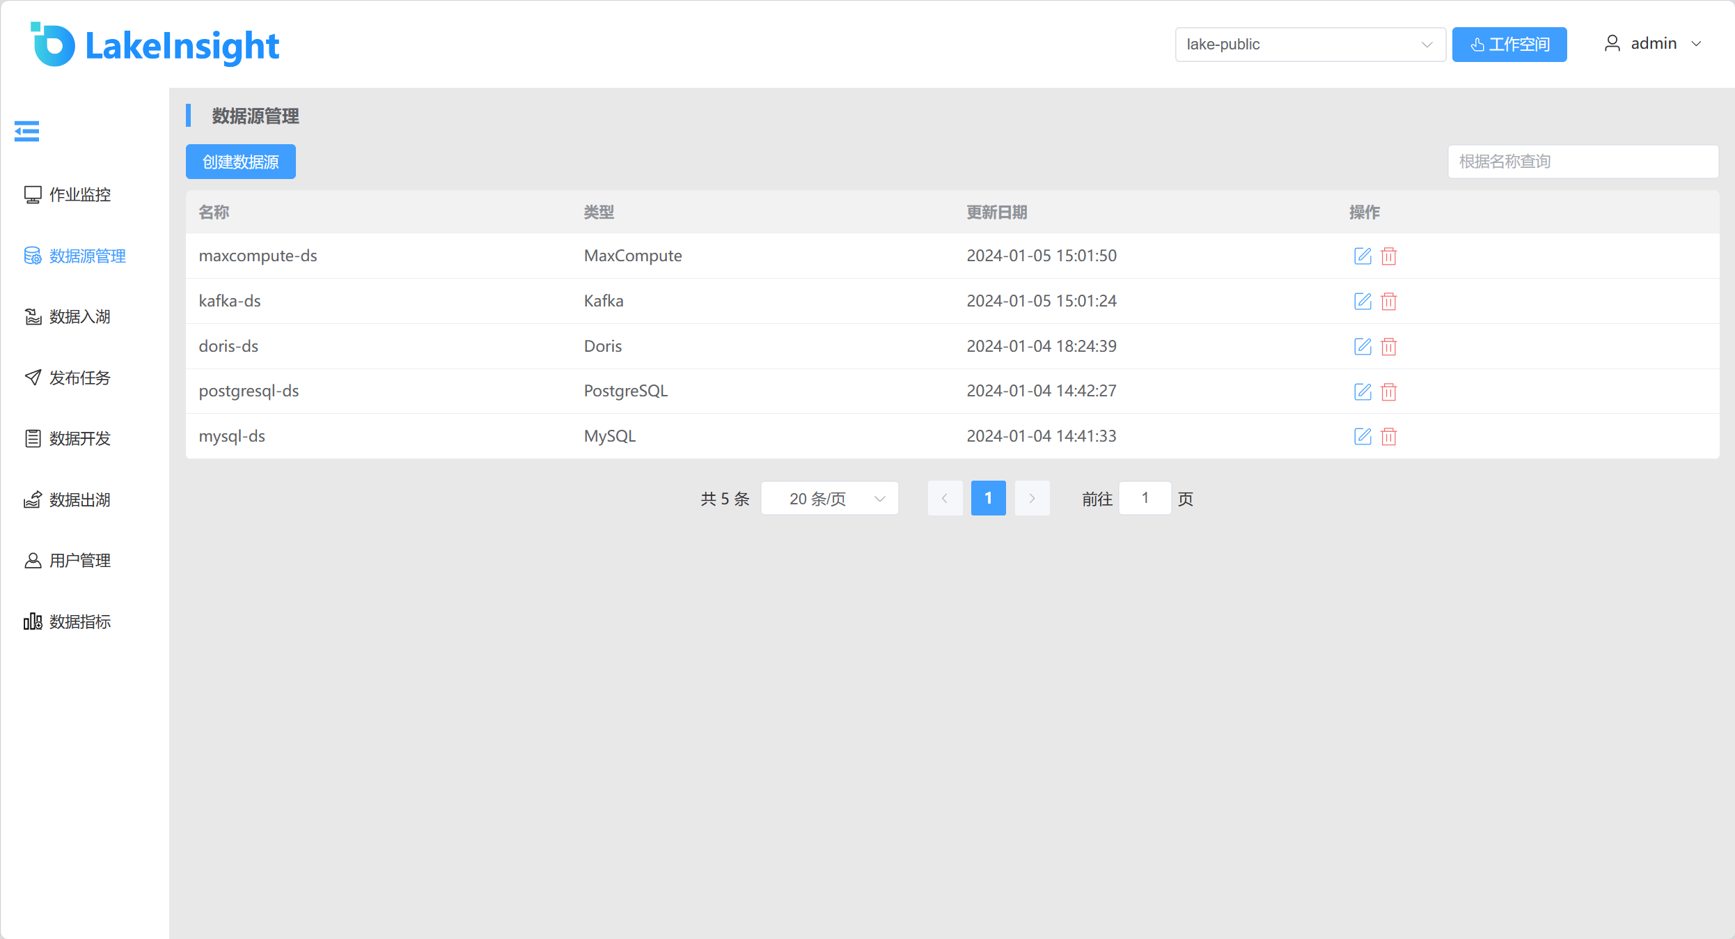Click the date 2024-01-05 15:01:24

pos(1042,301)
